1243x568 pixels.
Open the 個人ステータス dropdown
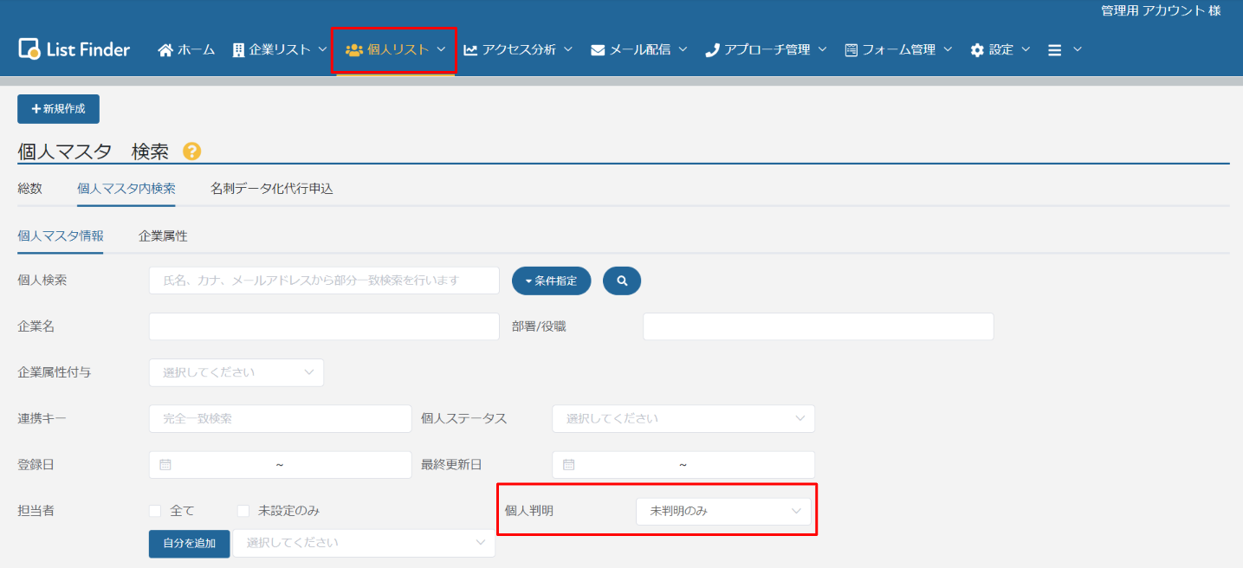(683, 418)
